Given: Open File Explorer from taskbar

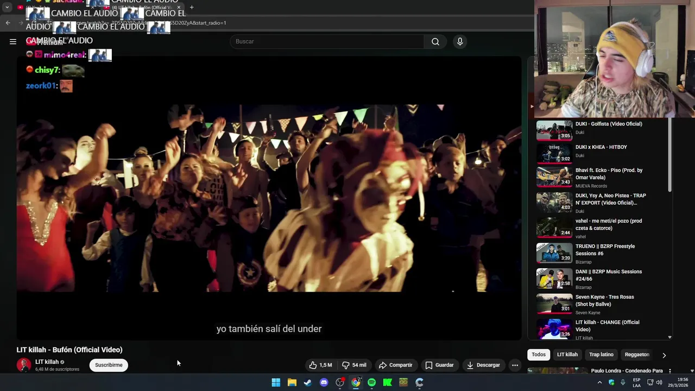Looking at the screenshot, I should 292,382.
